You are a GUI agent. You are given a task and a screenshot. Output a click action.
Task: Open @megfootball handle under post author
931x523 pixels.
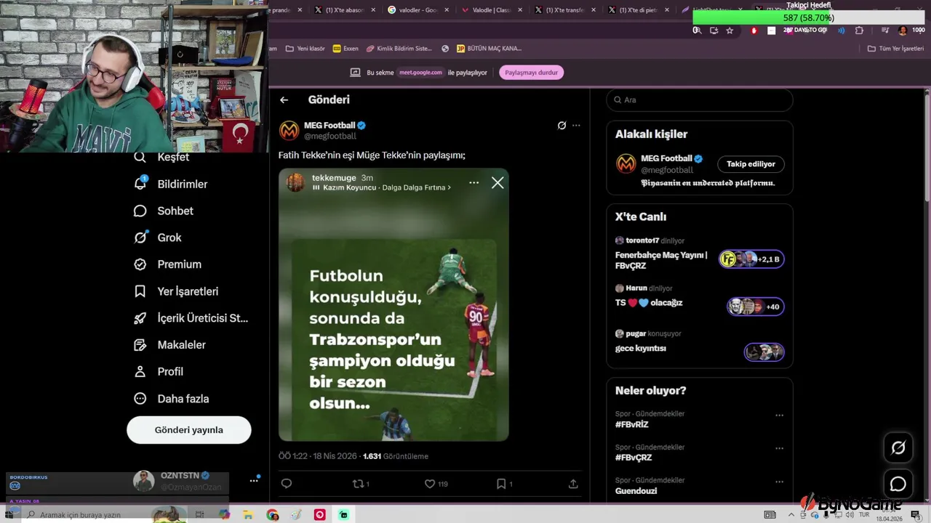tap(330, 137)
